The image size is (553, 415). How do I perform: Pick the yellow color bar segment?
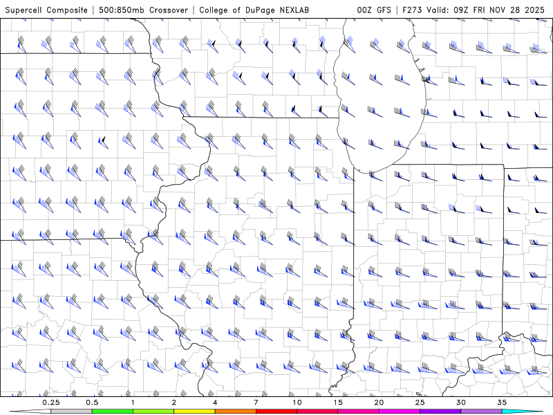click(194, 412)
